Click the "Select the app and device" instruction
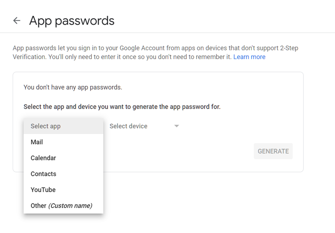Image resolution: width=335 pixels, height=233 pixels. tap(122, 106)
